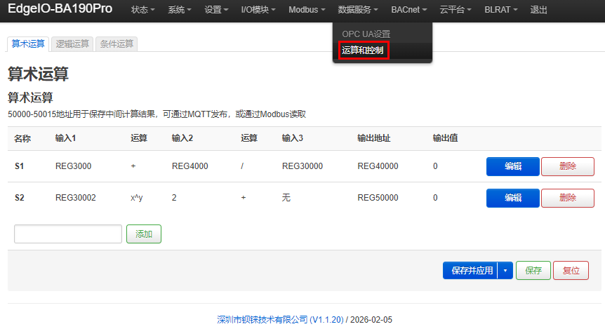The image size is (605, 329).
Task: Open the I/O模块 dropdown
Action: pyautogui.click(x=258, y=10)
